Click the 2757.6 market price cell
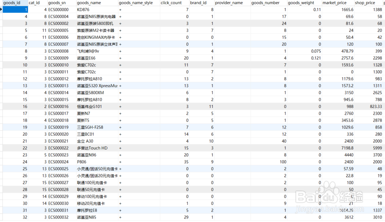Viewport: 385px width, 222px height. point(338,58)
